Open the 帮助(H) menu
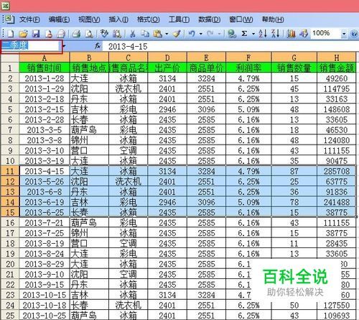Image resolution: width=359 pixels, height=320 pixels. click(273, 19)
